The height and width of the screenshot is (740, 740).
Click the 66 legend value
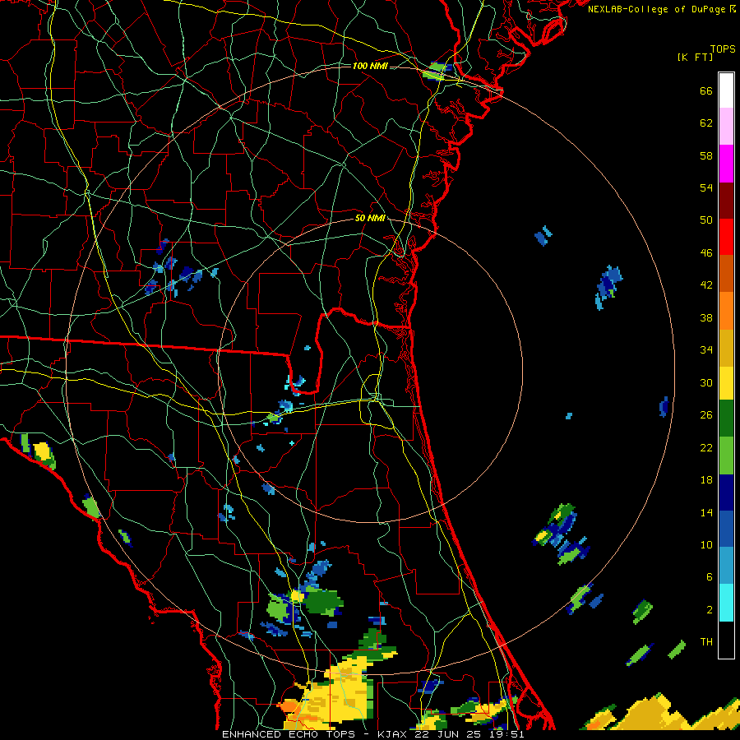pos(706,91)
